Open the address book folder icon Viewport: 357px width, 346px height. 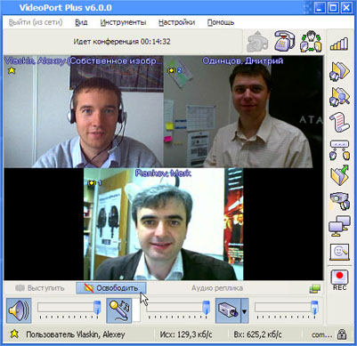(x=339, y=71)
